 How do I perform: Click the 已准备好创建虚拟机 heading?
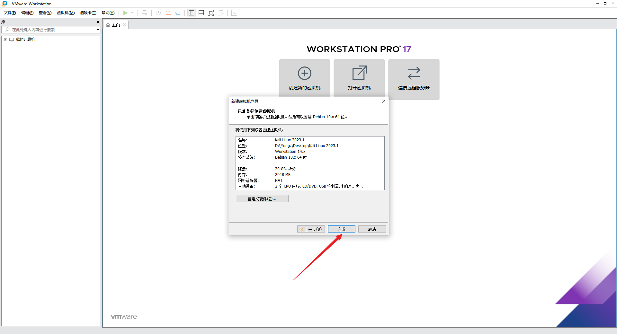click(256, 111)
